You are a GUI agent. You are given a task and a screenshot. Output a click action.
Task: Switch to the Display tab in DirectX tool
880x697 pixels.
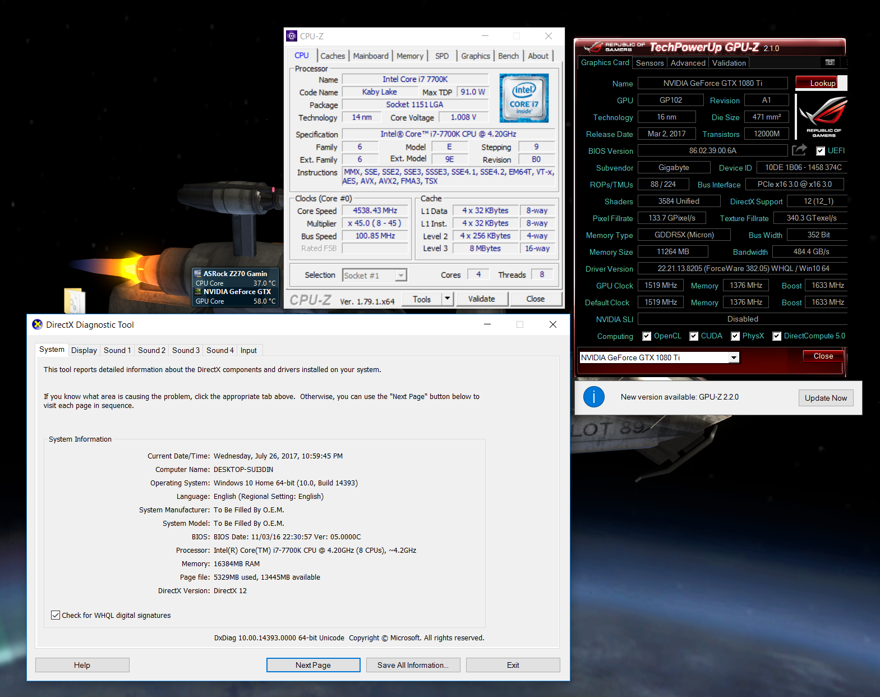click(84, 350)
